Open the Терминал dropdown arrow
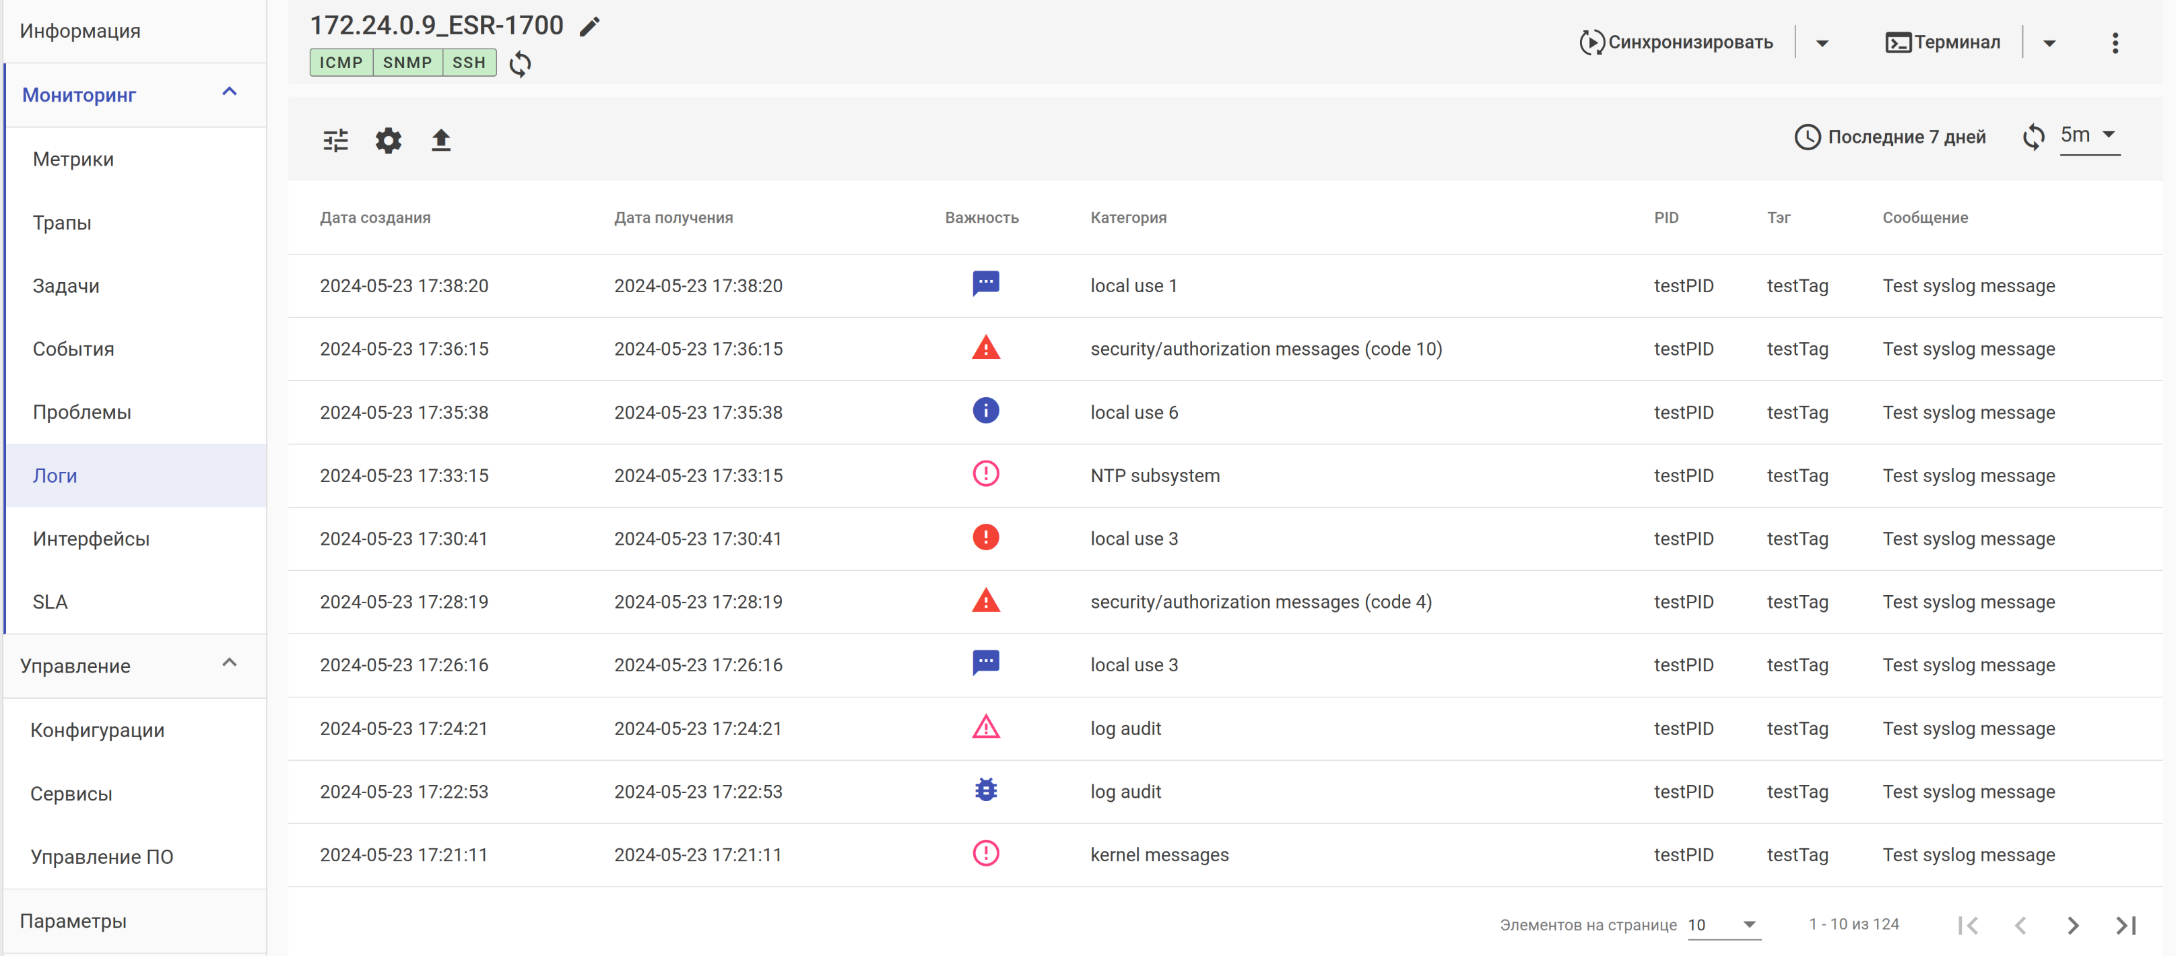This screenshot has height=956, width=2176. click(x=2049, y=43)
